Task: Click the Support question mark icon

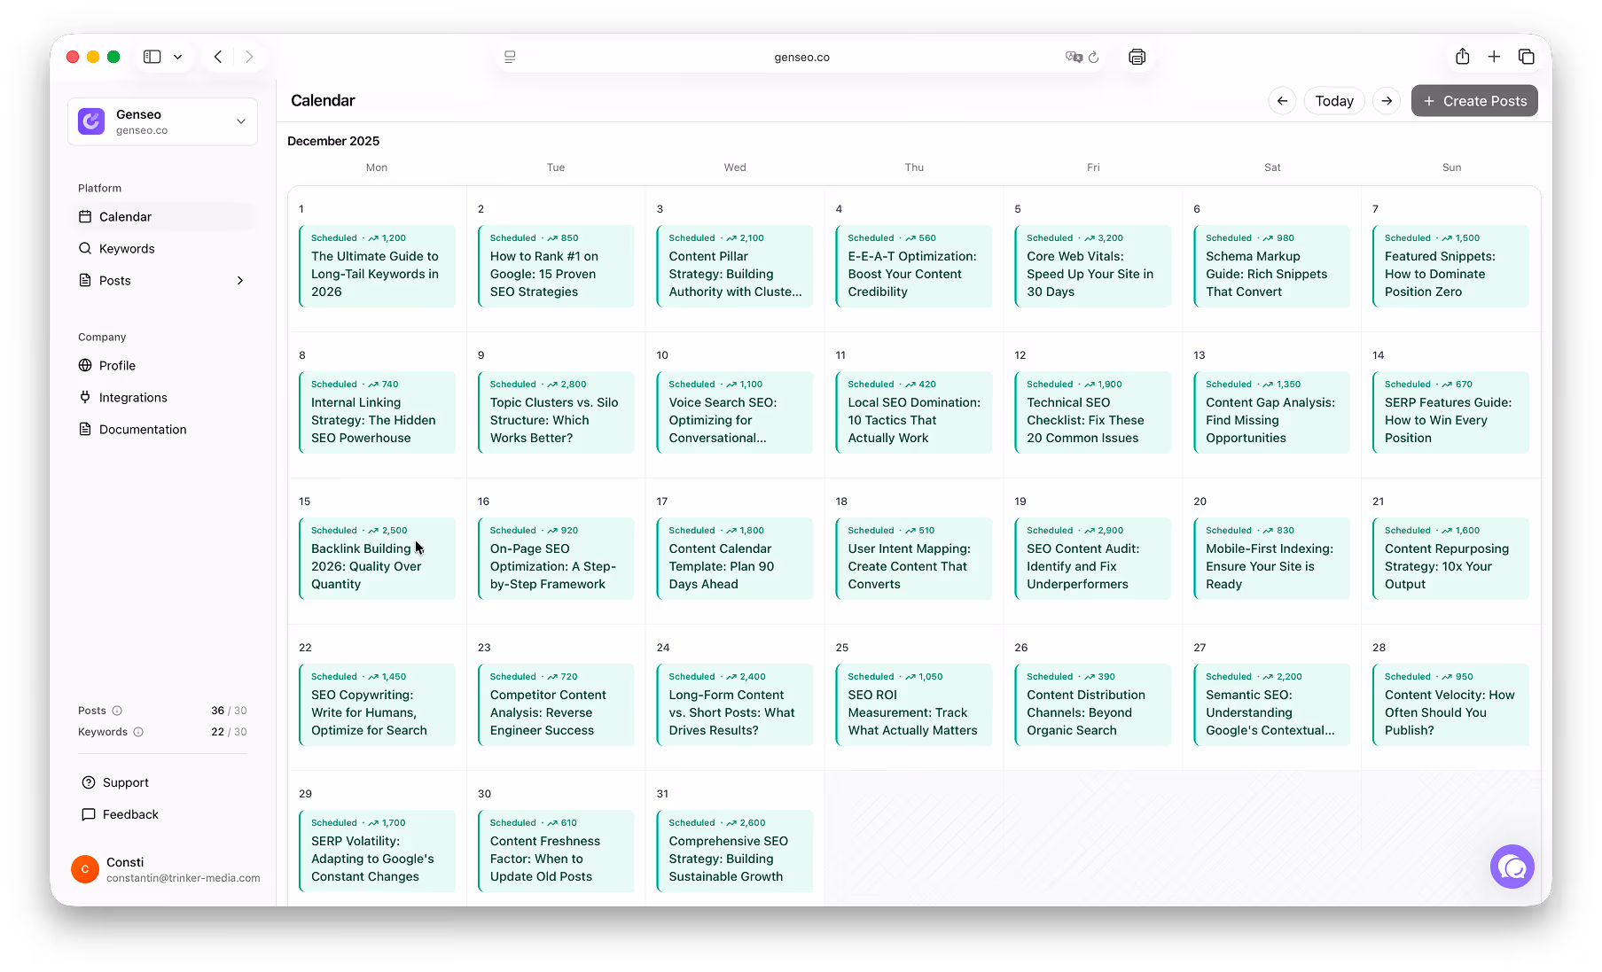Action: click(x=89, y=782)
